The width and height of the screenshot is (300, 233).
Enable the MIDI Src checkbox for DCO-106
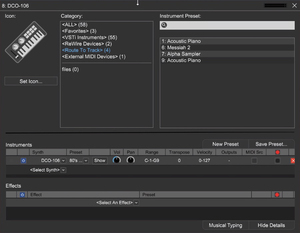click(254, 161)
